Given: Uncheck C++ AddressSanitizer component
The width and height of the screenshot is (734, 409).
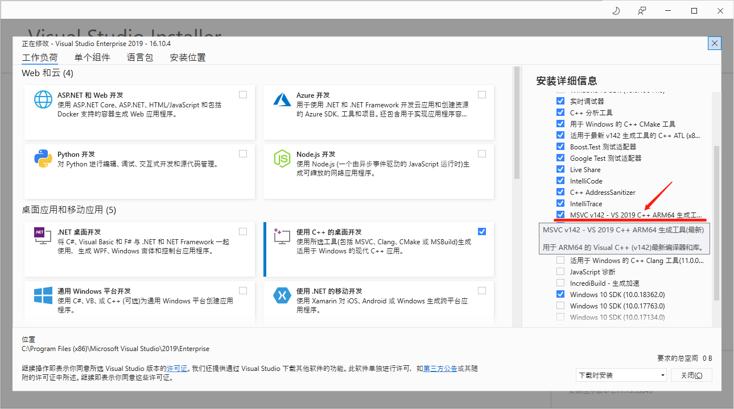Looking at the screenshot, I should pos(560,192).
